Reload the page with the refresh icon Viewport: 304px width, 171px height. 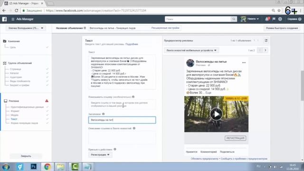[16, 10]
